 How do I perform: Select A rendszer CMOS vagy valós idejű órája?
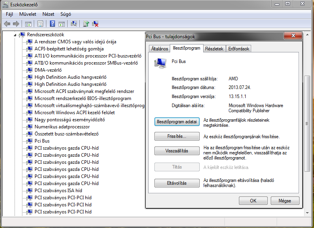click(x=75, y=42)
